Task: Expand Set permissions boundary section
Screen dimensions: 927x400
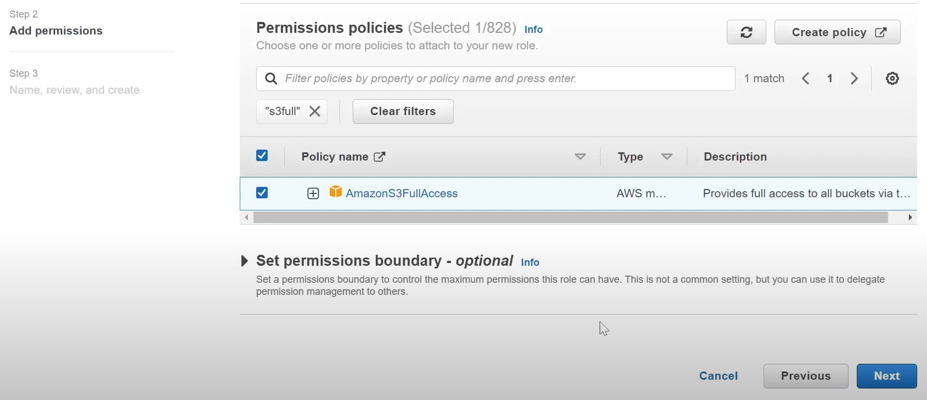Action: [245, 261]
